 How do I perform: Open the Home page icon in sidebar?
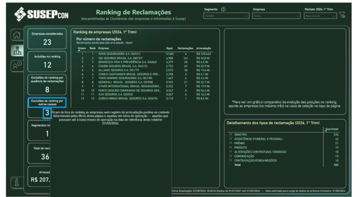tap(17, 35)
